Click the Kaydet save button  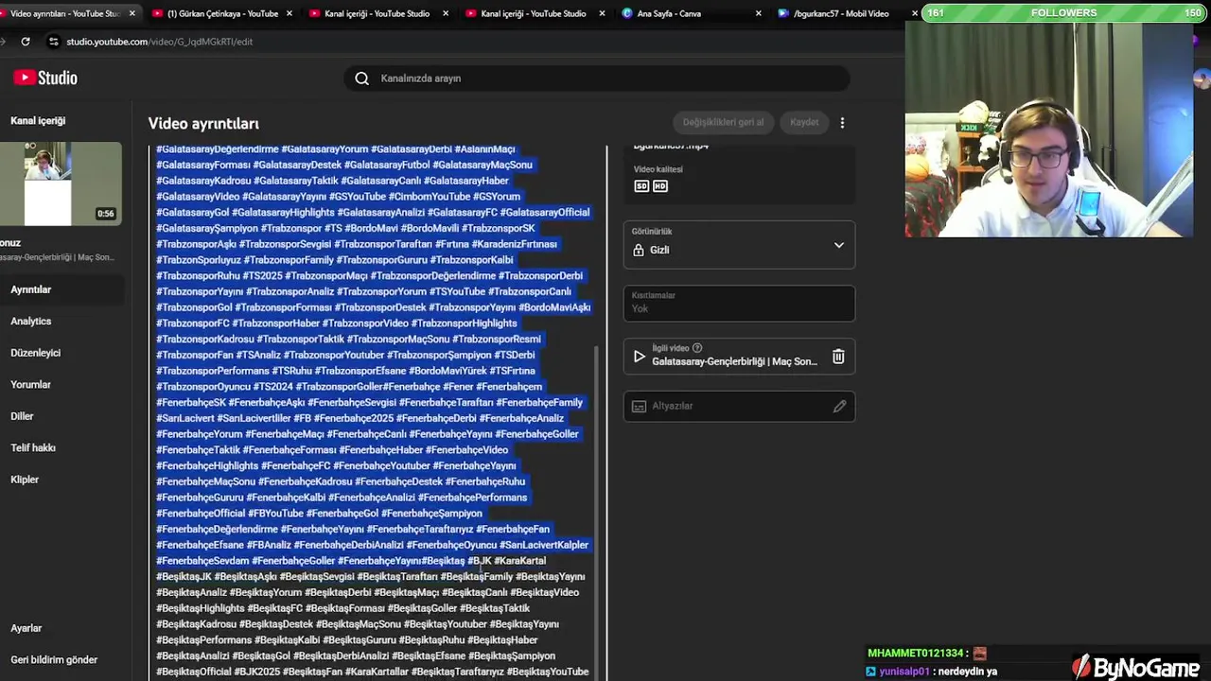click(804, 122)
